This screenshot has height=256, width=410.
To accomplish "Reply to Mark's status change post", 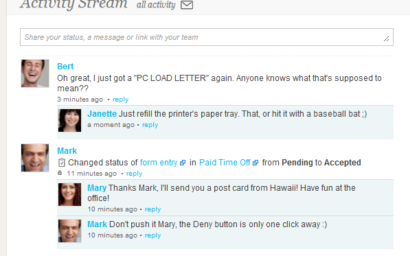I will pyautogui.click(x=135, y=174).
